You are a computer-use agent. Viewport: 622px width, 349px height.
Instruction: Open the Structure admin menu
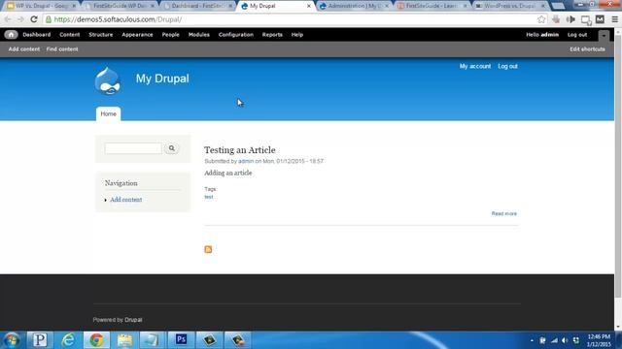101,35
